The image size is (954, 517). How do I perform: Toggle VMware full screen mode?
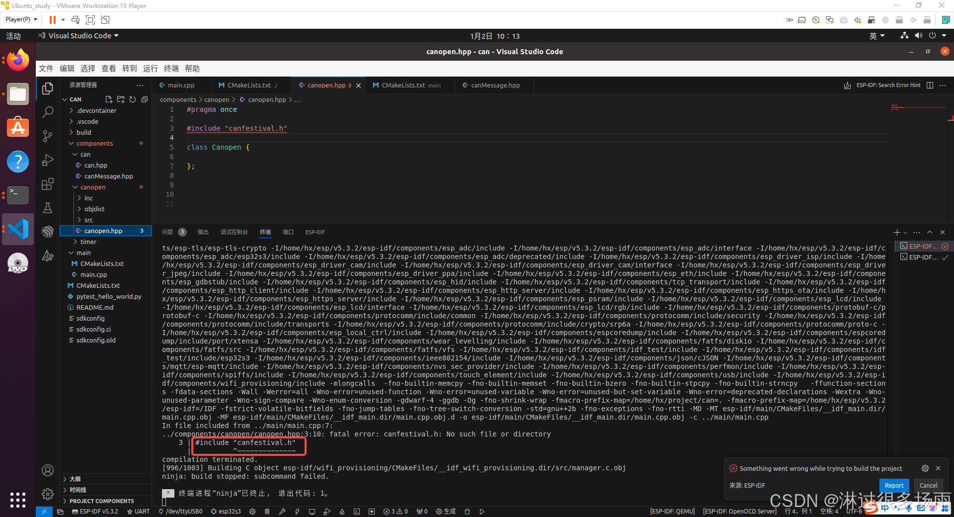coord(90,20)
